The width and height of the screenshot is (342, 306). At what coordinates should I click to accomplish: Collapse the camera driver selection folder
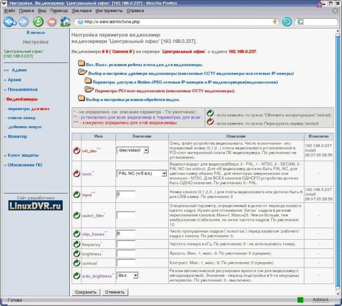click(x=82, y=72)
